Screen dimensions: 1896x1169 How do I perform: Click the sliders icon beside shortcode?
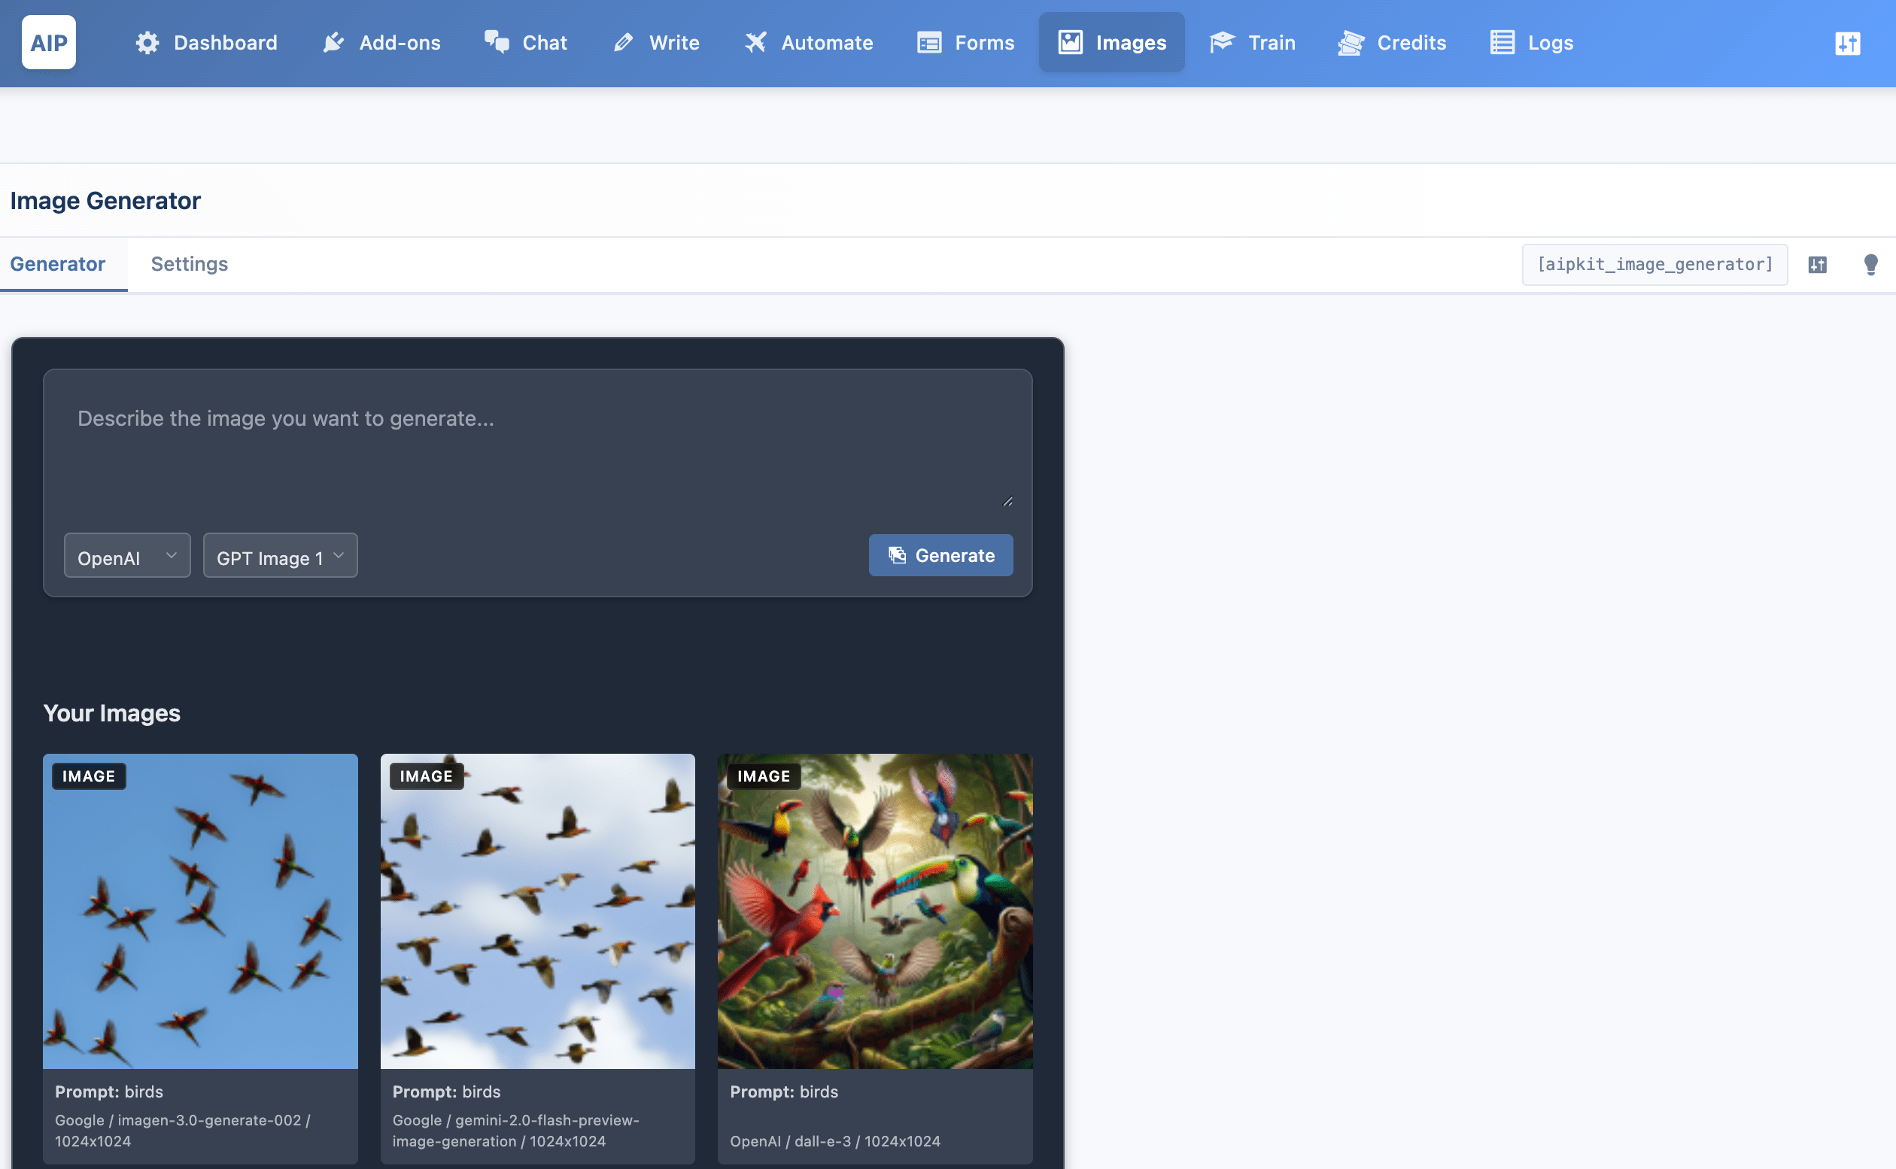click(x=1817, y=266)
